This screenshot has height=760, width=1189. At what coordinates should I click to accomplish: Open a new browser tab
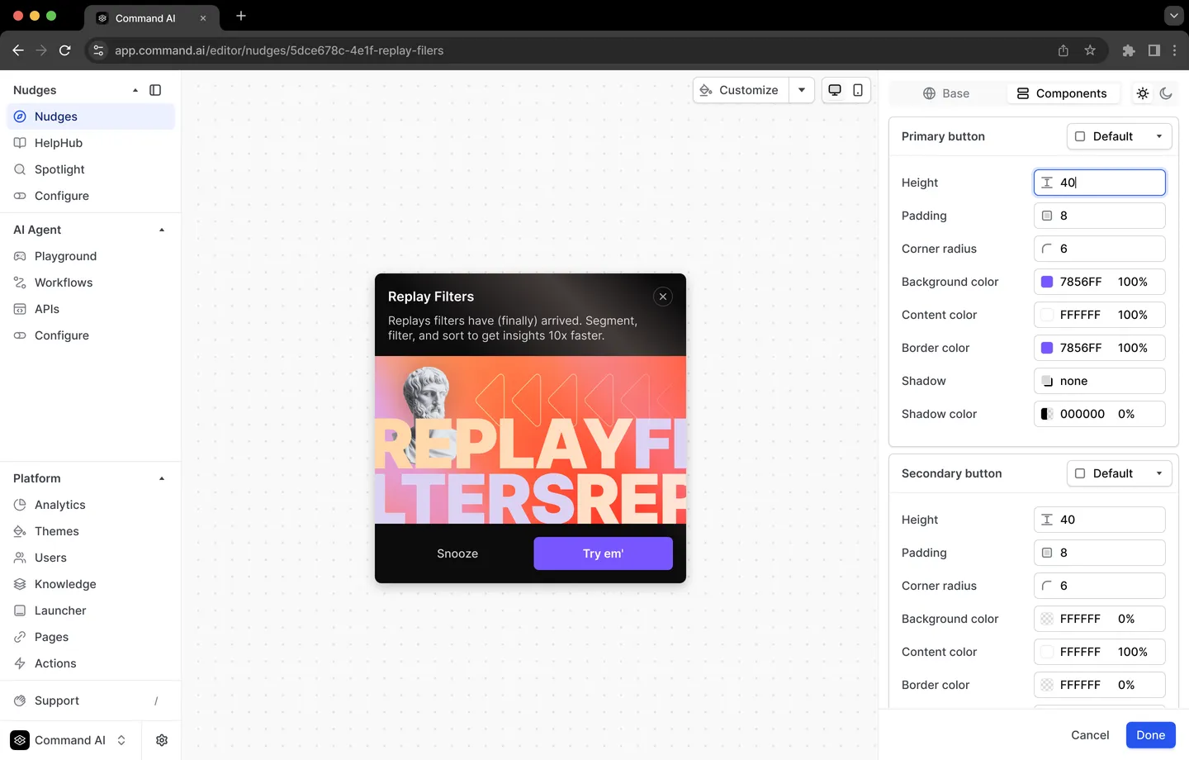[x=241, y=16]
